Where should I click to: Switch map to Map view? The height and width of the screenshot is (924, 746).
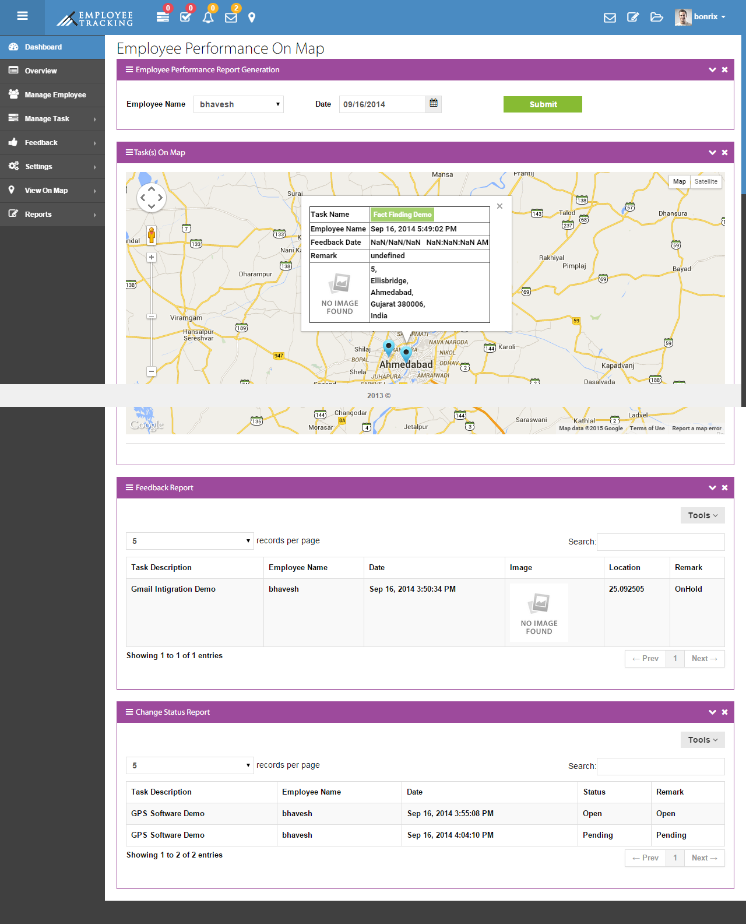679,182
